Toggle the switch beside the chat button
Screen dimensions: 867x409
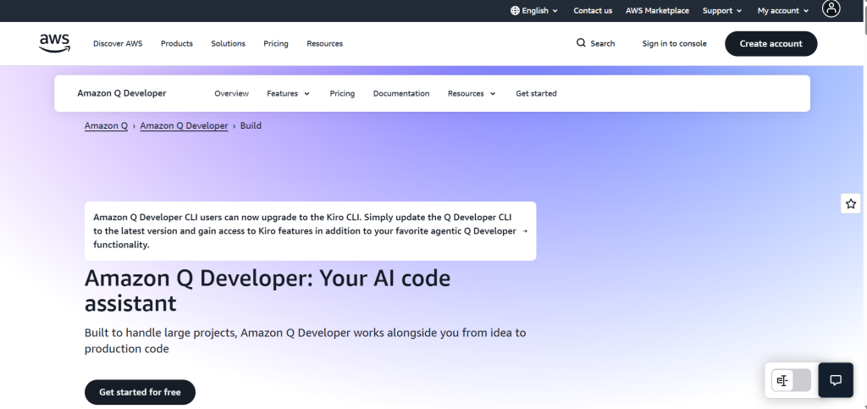point(791,381)
